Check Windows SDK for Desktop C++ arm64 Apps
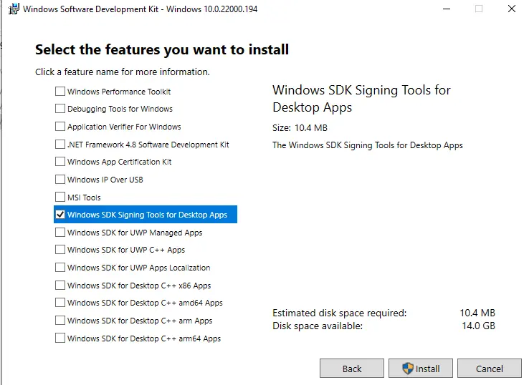The image size is (524, 385). click(x=60, y=338)
